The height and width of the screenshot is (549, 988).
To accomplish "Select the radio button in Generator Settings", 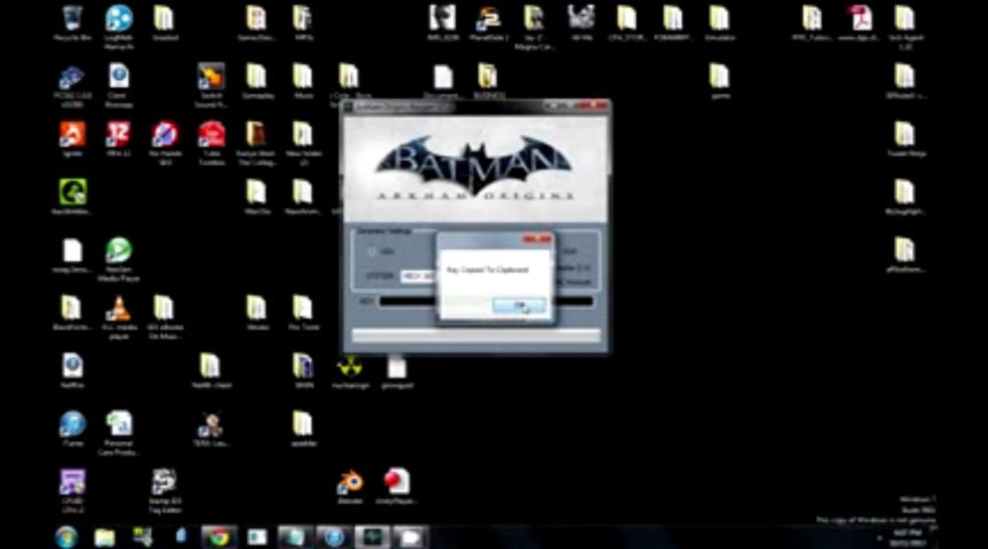I will (372, 252).
